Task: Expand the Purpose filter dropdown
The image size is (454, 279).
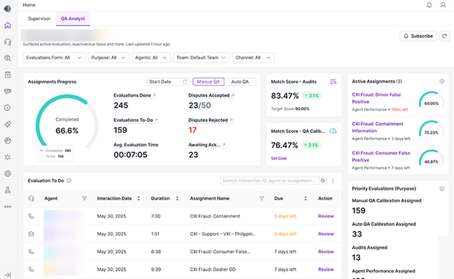Action: pos(108,57)
